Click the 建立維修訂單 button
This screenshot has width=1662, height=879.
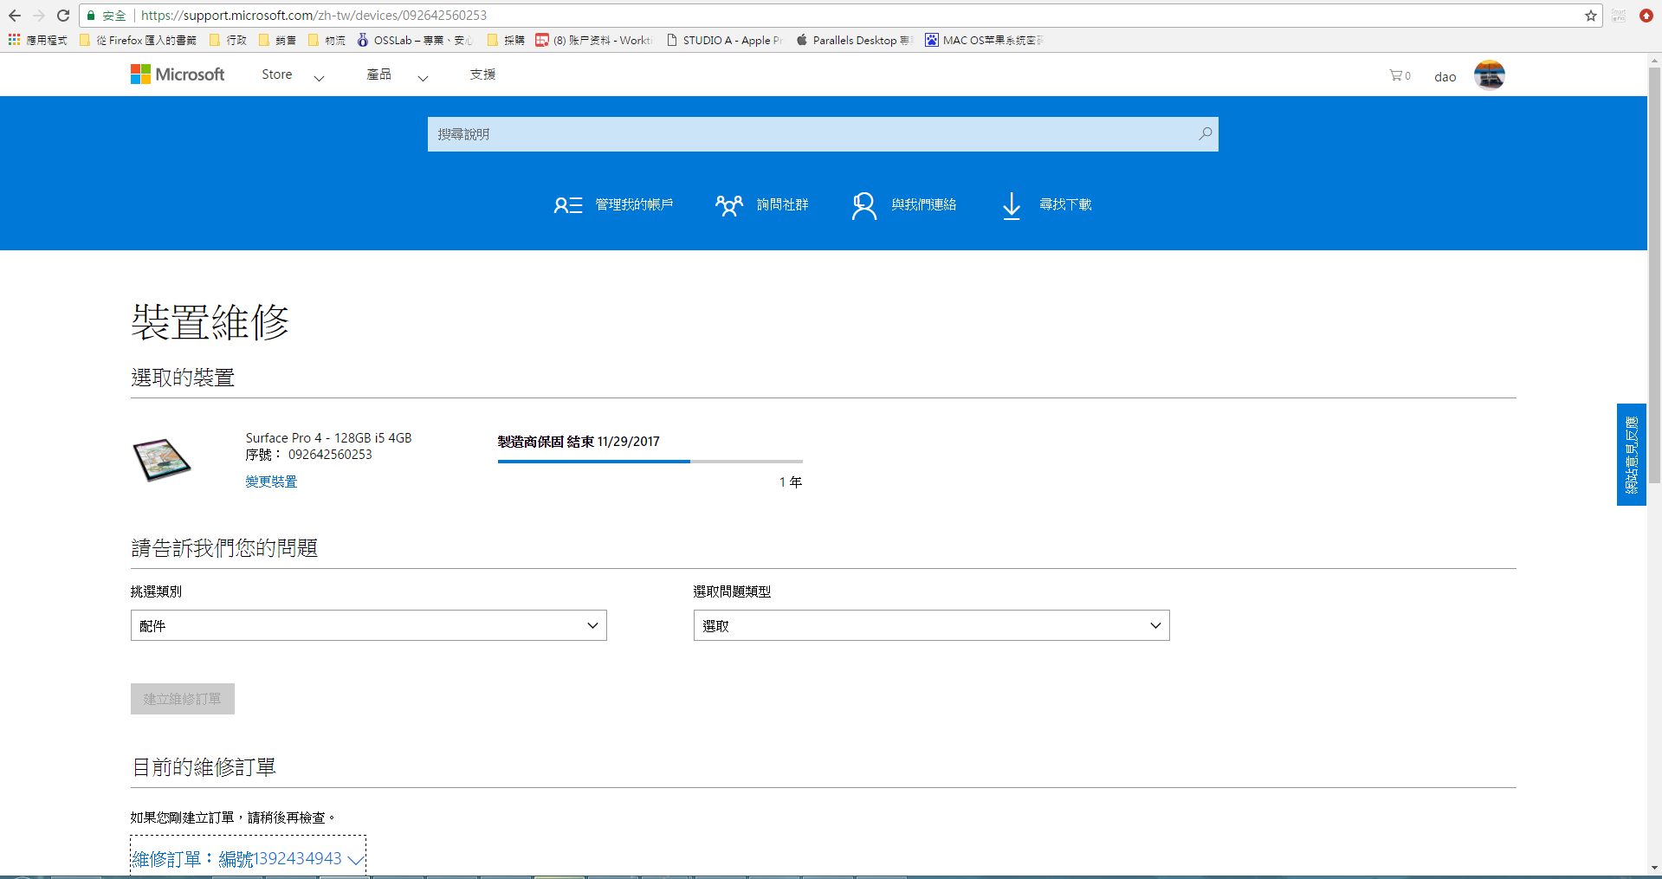(183, 699)
